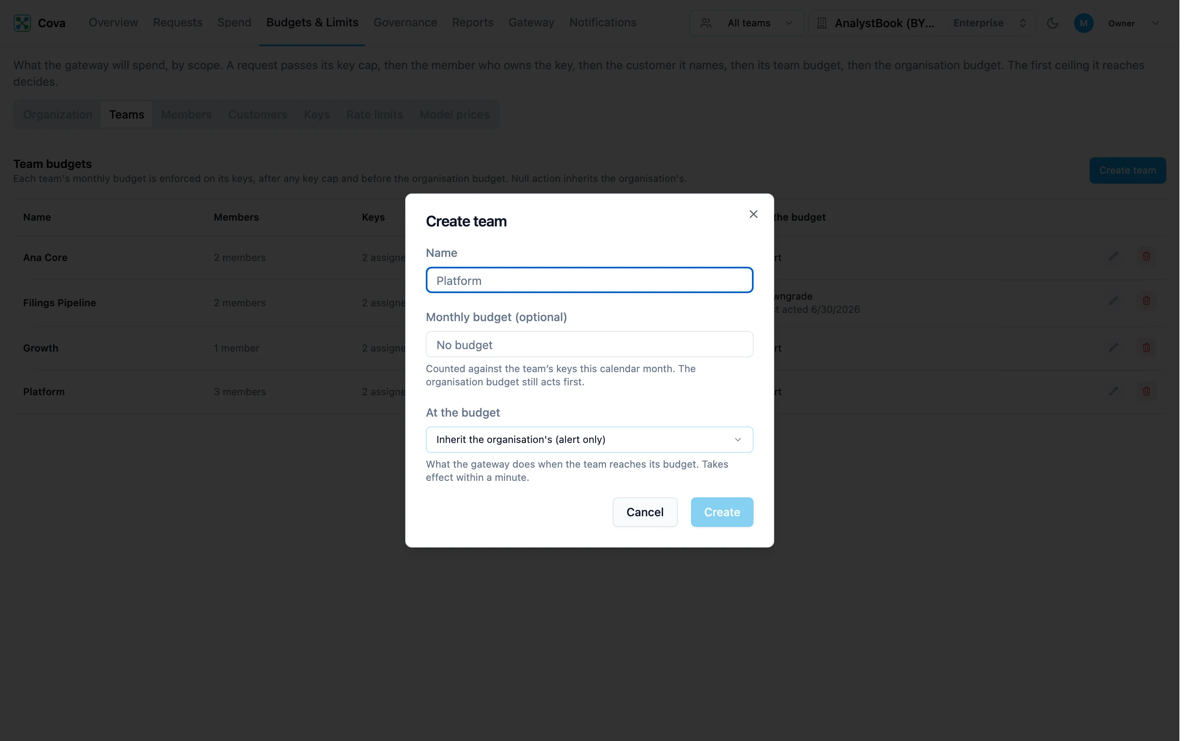This screenshot has width=1186, height=741.
Task: Open the Notifications page
Action: [602, 23]
